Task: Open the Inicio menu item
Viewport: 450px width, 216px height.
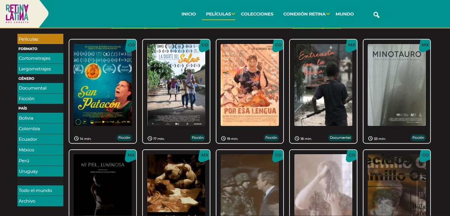Action: [189, 14]
